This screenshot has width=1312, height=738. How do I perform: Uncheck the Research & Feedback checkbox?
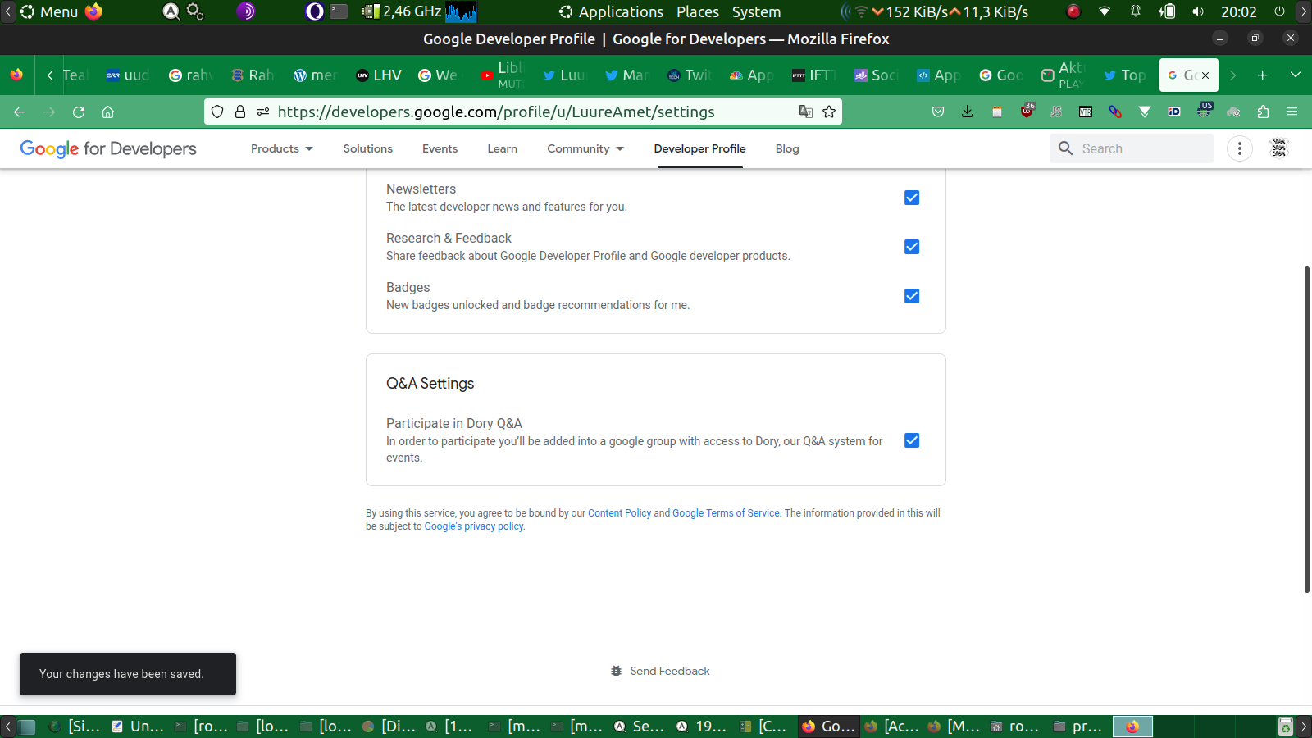(912, 247)
